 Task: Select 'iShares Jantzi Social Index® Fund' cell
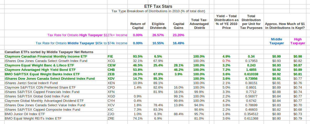click(x=31, y=83)
